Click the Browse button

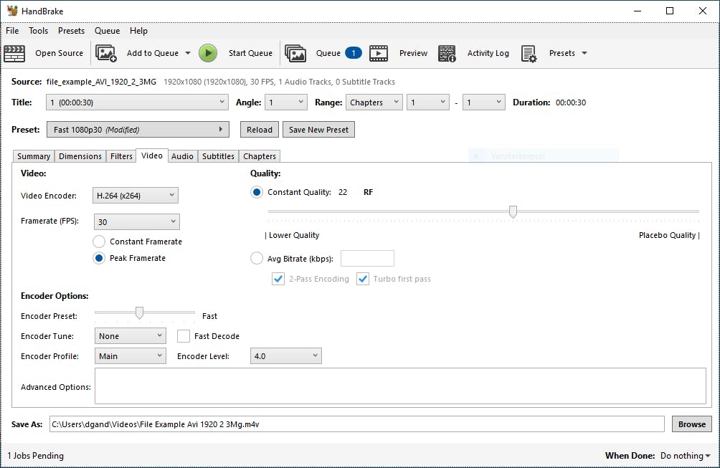[692, 424]
